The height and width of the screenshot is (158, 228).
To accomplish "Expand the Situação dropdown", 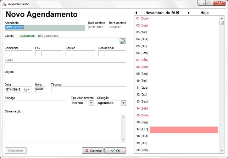I will click(x=123, y=103).
